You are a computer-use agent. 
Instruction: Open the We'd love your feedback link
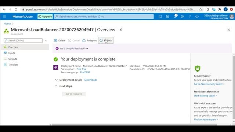(x=74, y=48)
